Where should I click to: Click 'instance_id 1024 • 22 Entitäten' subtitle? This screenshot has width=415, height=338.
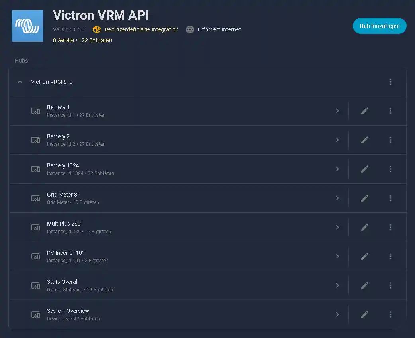click(80, 173)
